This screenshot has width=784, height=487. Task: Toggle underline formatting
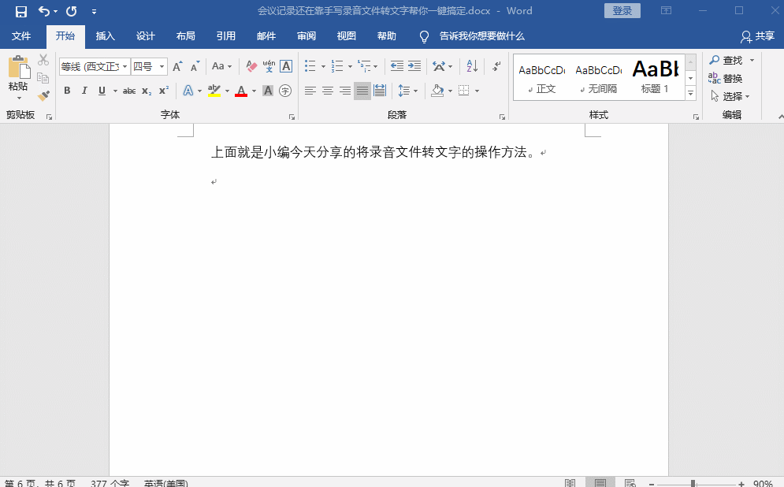[x=101, y=90]
